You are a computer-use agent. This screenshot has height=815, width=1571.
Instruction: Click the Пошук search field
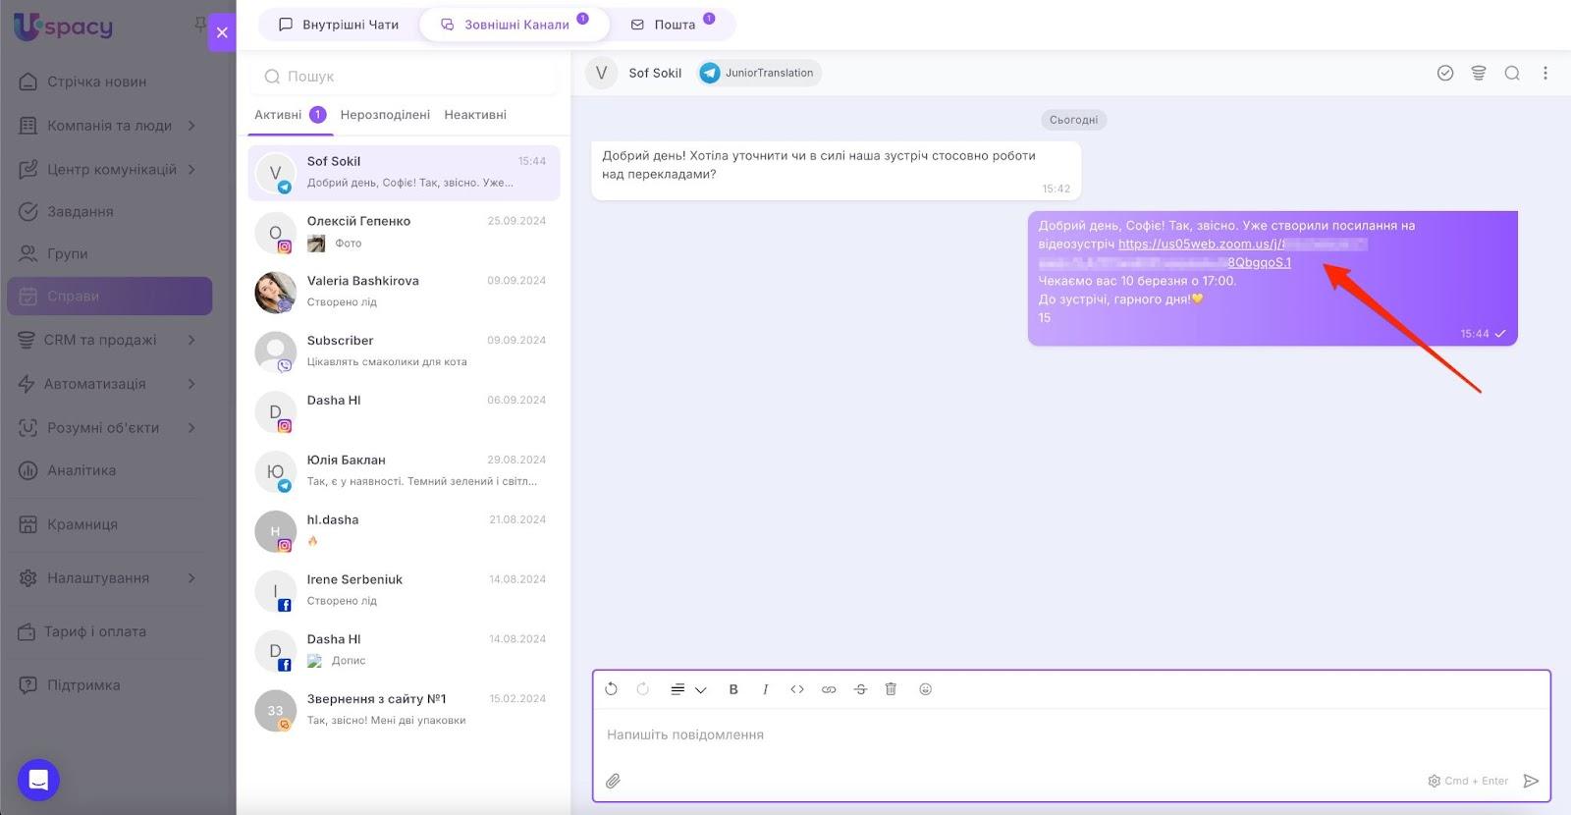404,76
